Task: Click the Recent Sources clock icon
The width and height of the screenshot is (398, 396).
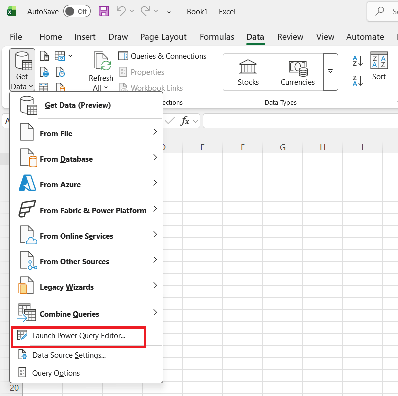Action: point(60,72)
